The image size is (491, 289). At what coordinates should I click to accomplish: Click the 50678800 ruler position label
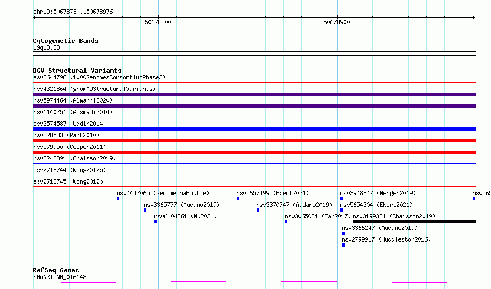pyautogui.click(x=158, y=22)
